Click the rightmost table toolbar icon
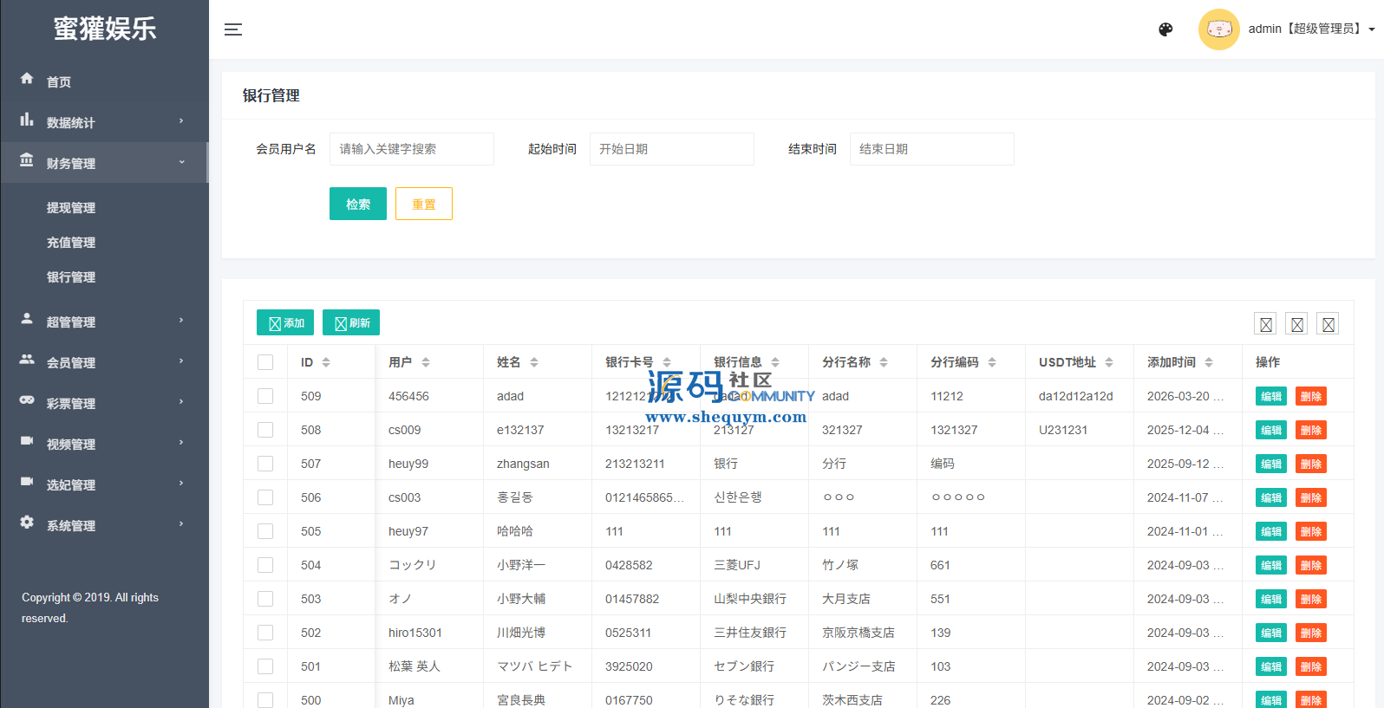Image resolution: width=1384 pixels, height=708 pixels. (x=1328, y=324)
